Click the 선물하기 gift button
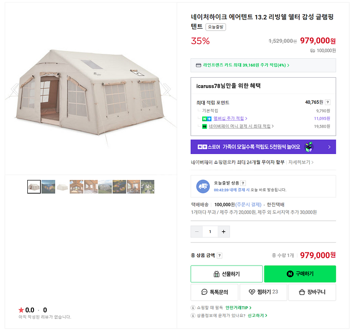Image resolution: width=352 pixels, height=331 pixels. point(226,274)
